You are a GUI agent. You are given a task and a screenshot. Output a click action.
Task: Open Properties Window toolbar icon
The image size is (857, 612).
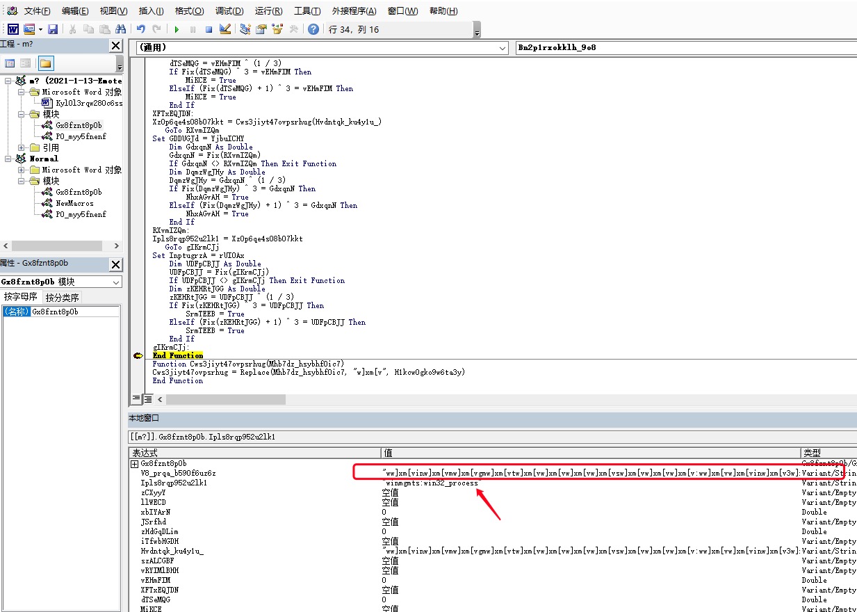[x=261, y=29]
